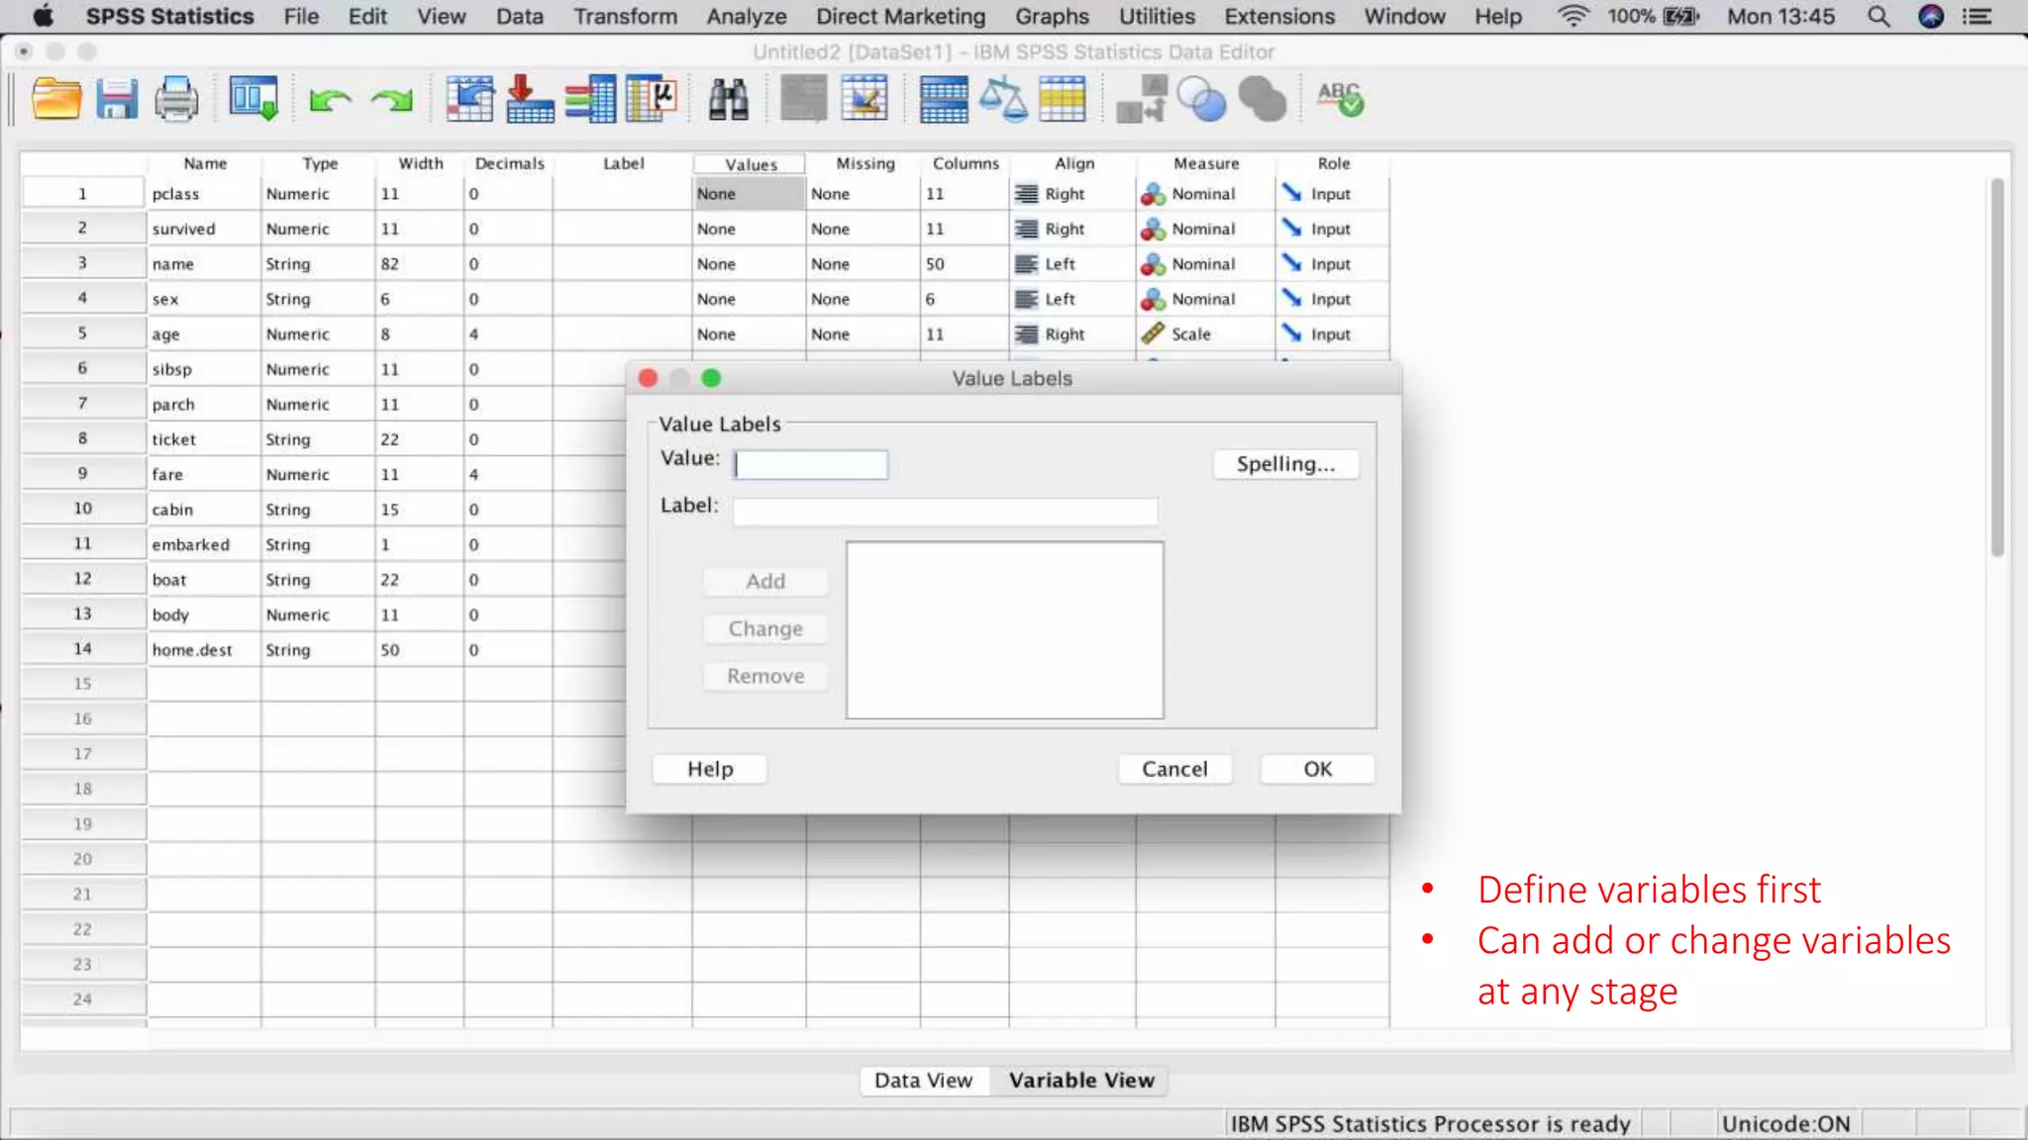
Task: Open the Analyze menu
Action: [746, 17]
